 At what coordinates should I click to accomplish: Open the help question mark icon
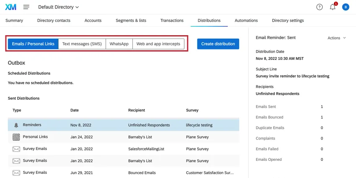320,7
